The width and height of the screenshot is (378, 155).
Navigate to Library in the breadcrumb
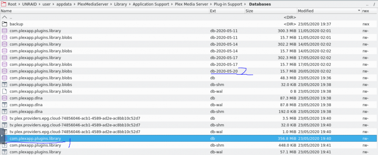click(121, 4)
